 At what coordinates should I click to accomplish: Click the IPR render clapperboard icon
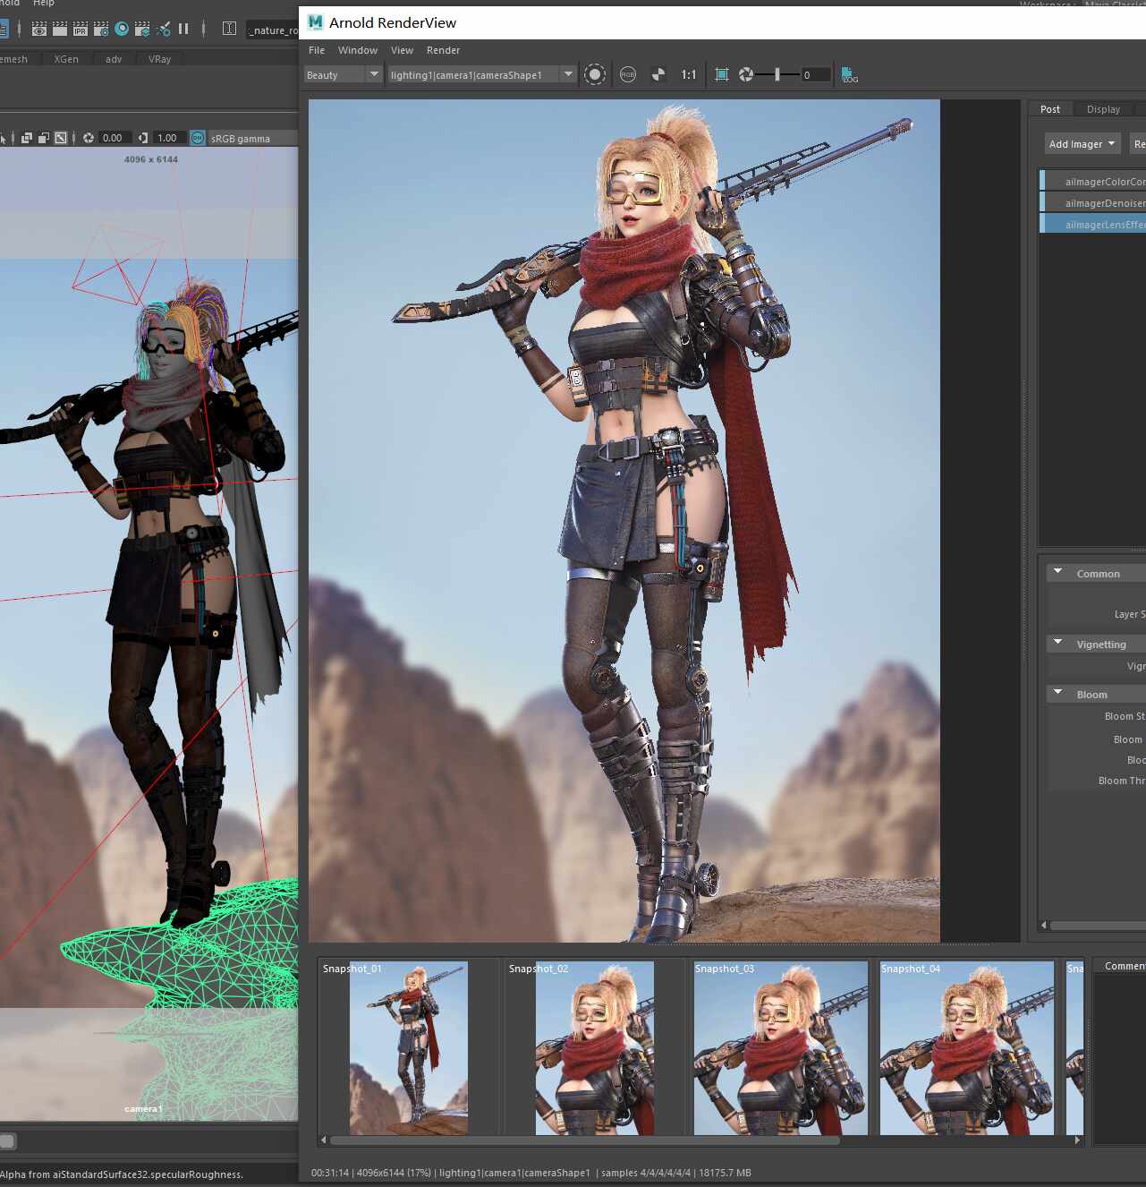[81, 29]
